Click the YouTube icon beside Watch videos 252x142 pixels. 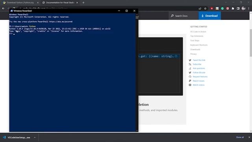190,85
